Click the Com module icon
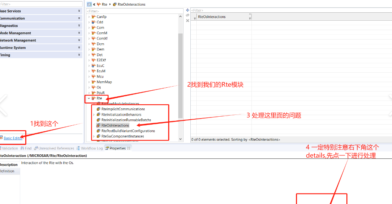 click(x=93, y=27)
